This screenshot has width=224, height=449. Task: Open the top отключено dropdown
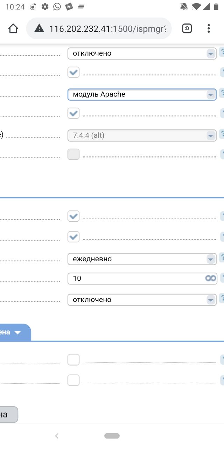[x=142, y=53]
